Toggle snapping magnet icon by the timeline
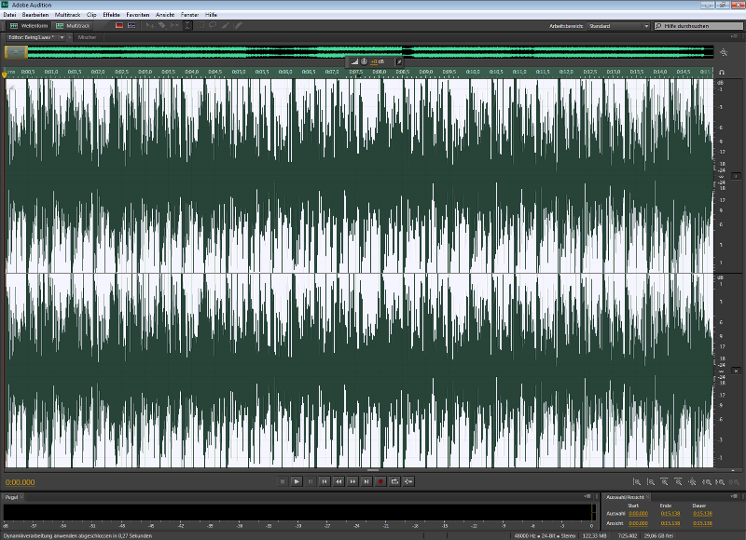Screen dimensions: 746x540 [722, 73]
